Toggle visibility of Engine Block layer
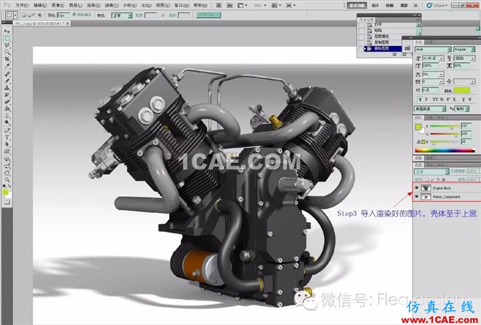This screenshot has height=325, width=481. click(417, 188)
